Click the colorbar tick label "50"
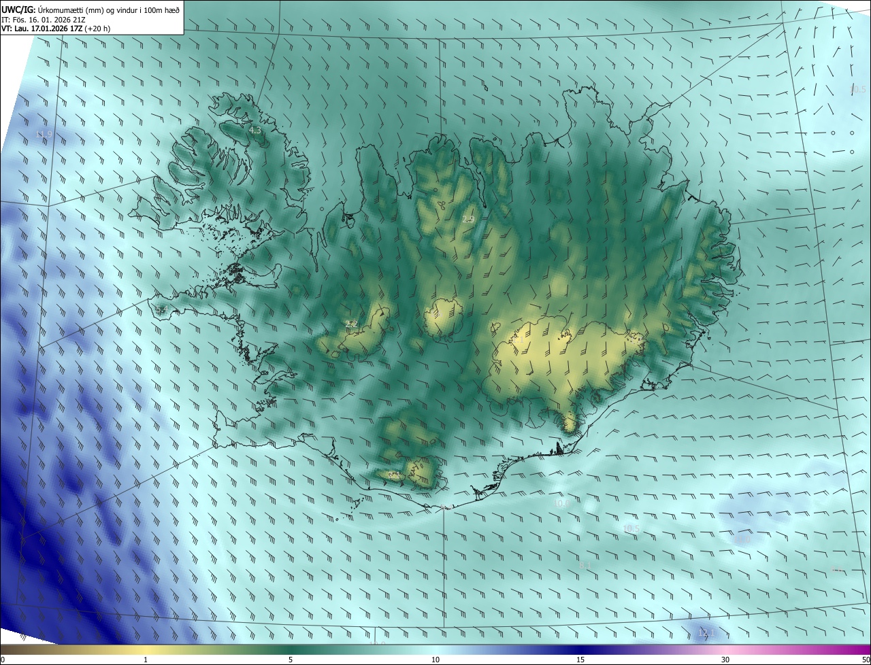 pyautogui.click(x=866, y=660)
